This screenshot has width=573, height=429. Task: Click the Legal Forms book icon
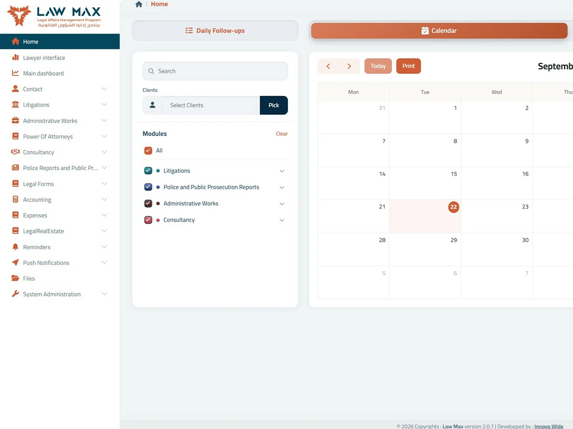coord(15,184)
